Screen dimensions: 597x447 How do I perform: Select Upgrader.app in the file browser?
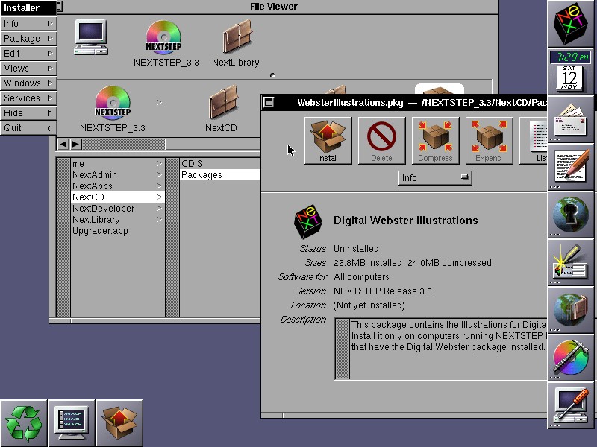[100, 231]
